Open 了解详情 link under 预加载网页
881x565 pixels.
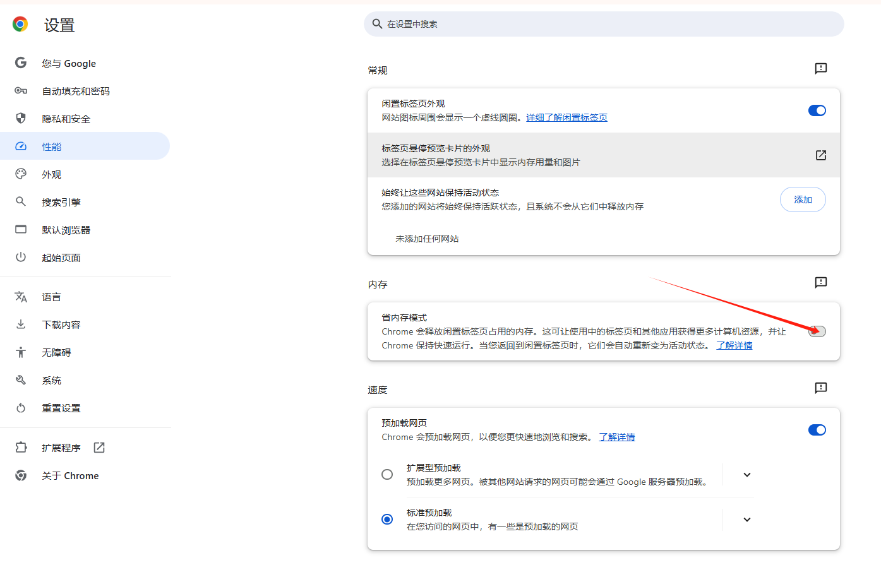[617, 437]
